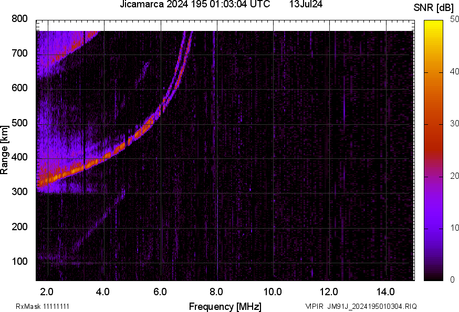Click the y-axis tick label '600'
Screen dimensions: 459x312
click(x=19, y=88)
